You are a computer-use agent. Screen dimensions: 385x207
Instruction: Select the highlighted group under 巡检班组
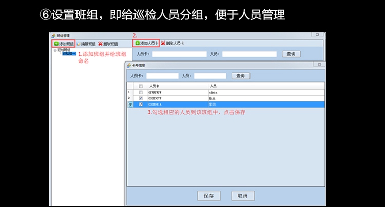69,54
